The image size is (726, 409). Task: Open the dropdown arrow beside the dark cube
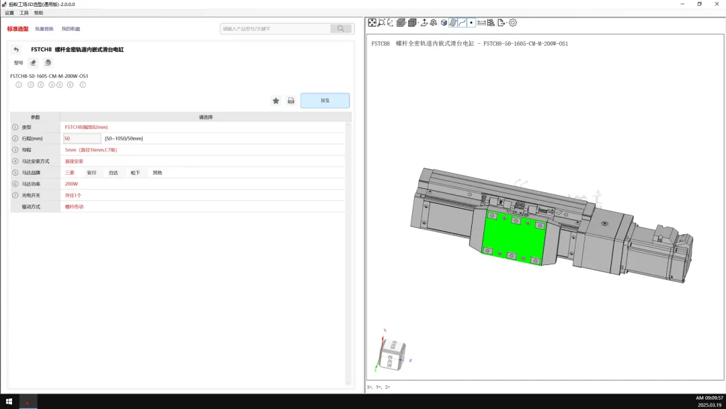tap(419, 23)
